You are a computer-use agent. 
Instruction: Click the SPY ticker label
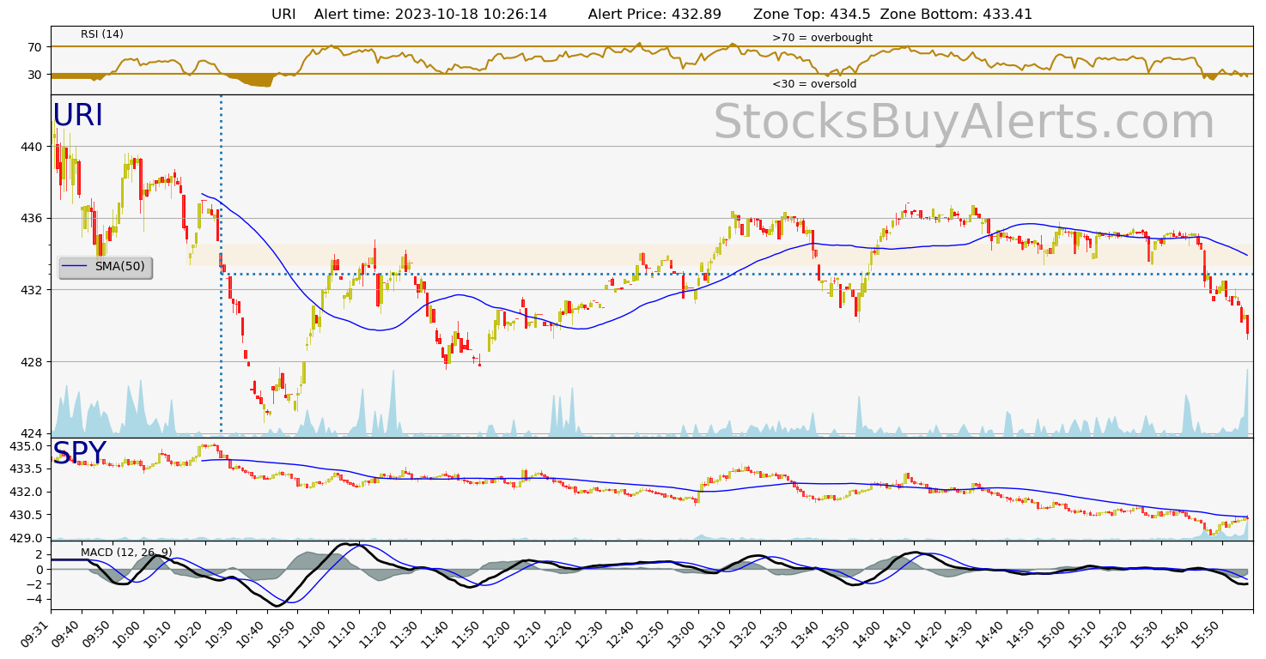80,452
